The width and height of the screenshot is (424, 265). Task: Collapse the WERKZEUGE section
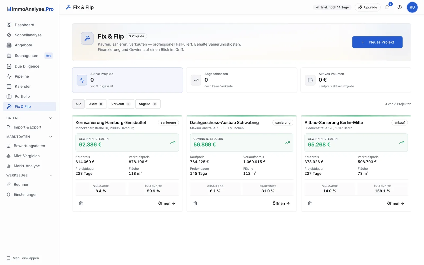click(x=51, y=175)
